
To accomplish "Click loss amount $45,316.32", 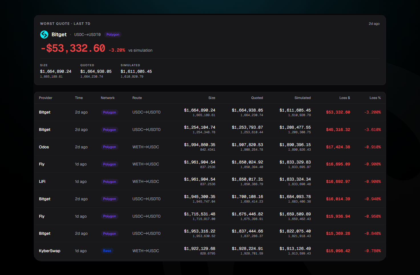I will [338, 130].
